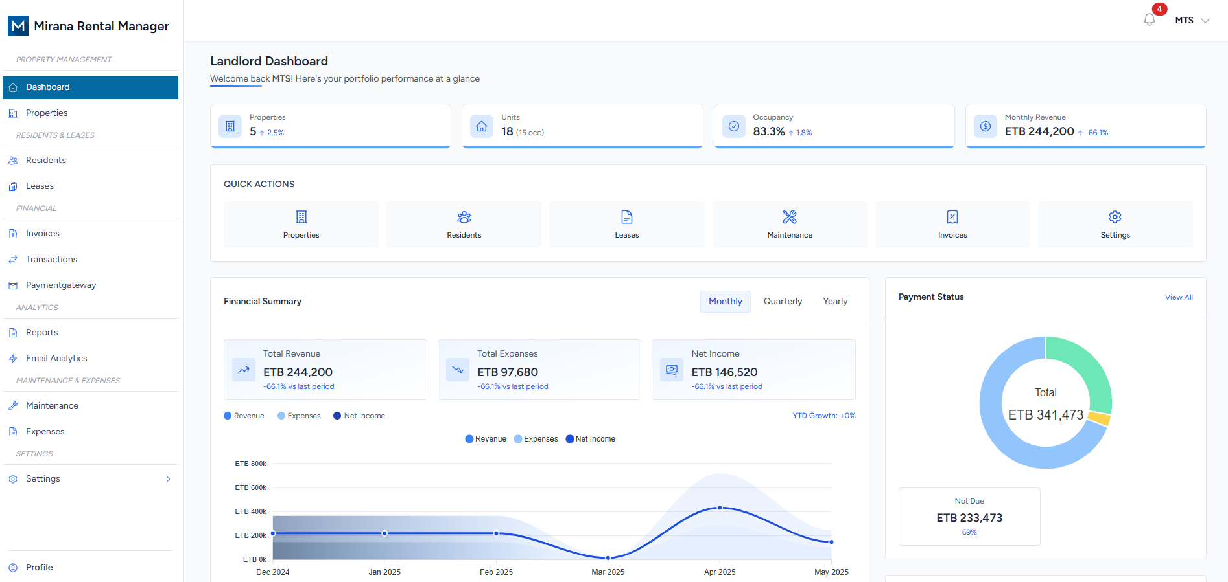Screen dimensions: 1228x582
Task: Open the MTS user dropdown
Action: [x=1192, y=20]
